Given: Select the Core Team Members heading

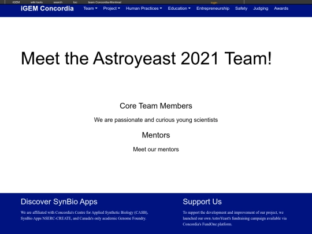Looking at the screenshot, I should click(156, 106).
